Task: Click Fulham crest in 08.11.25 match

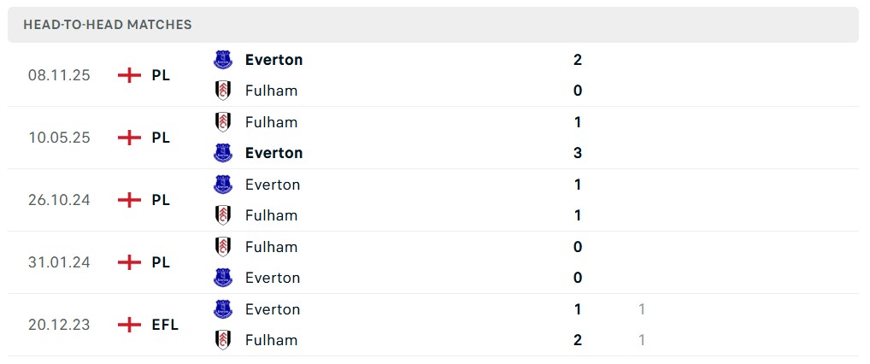Action: coord(223,91)
